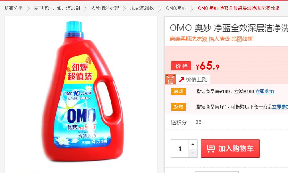This screenshot has width=288, height=173.
Task: Open the 立即参加 link for 换购 offer
Action: coord(280,107)
